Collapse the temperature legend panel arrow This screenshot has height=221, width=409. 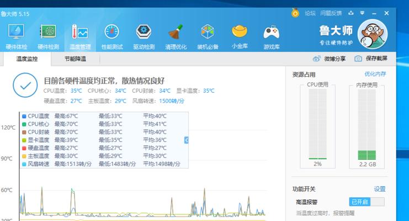[186, 140]
